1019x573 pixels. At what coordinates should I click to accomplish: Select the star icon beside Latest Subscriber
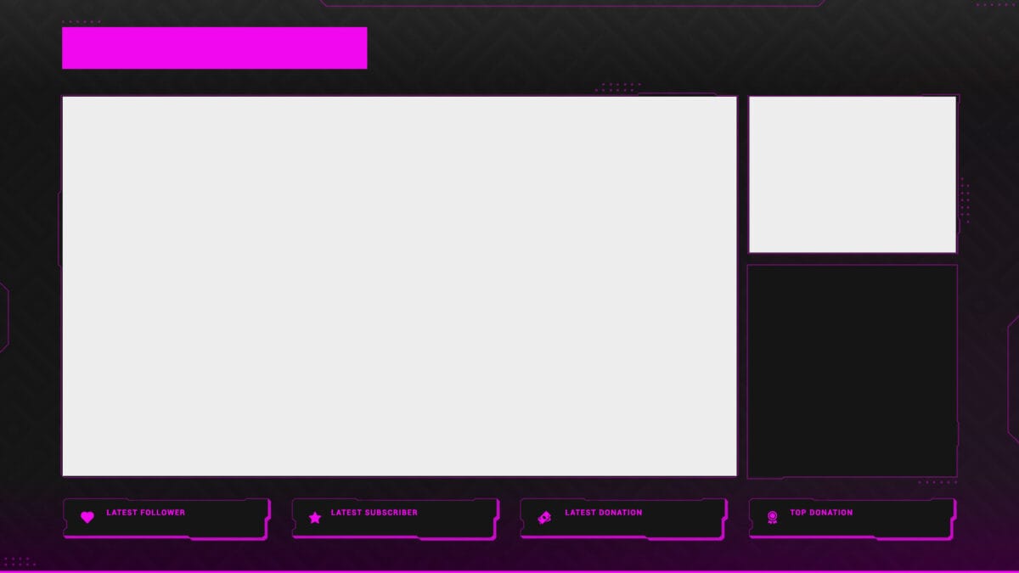(x=315, y=516)
